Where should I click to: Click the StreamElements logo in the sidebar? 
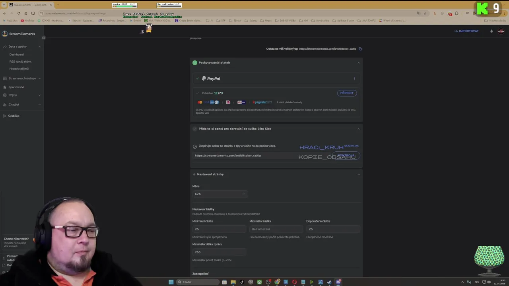coord(18,34)
